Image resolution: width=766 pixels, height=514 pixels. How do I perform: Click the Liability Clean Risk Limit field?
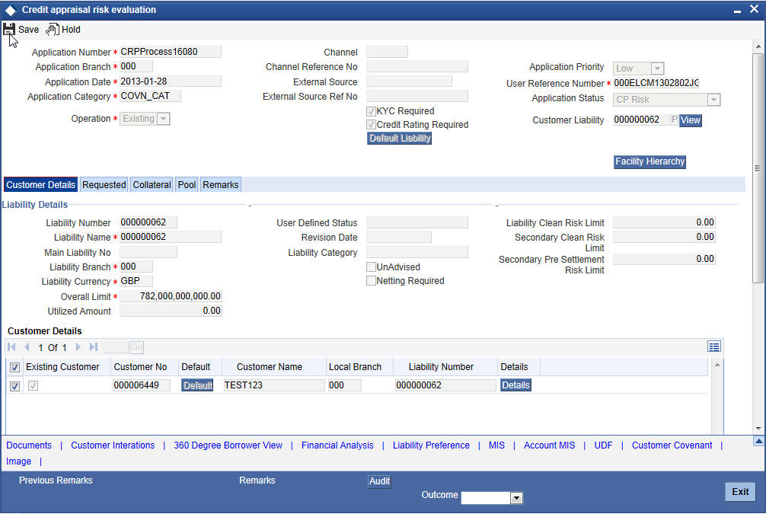[665, 222]
